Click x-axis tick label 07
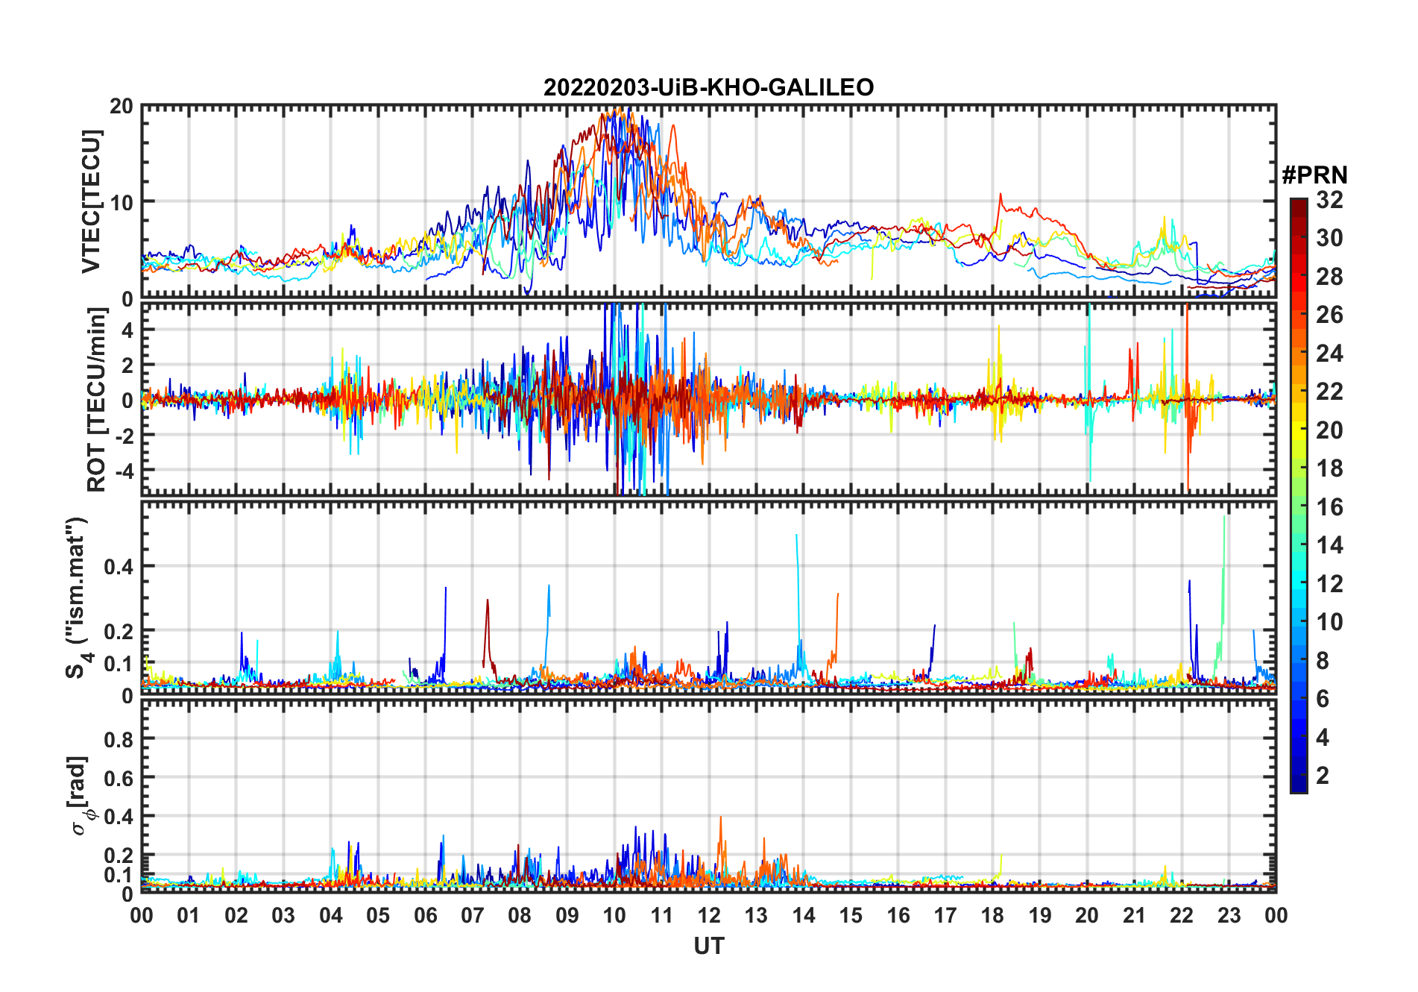Screen dimensions: 1418x992 point(473,915)
